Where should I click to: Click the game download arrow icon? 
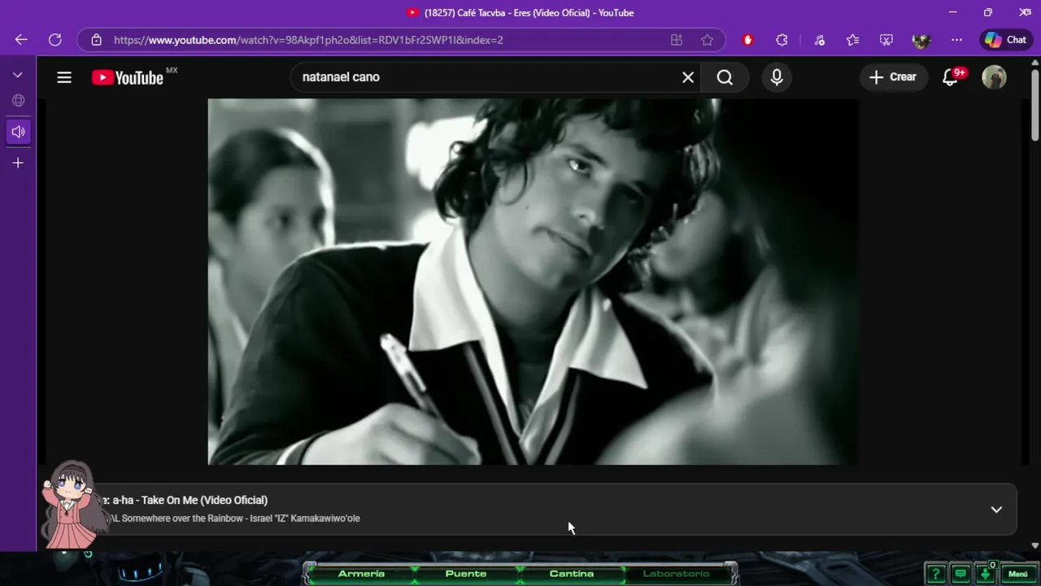986,574
